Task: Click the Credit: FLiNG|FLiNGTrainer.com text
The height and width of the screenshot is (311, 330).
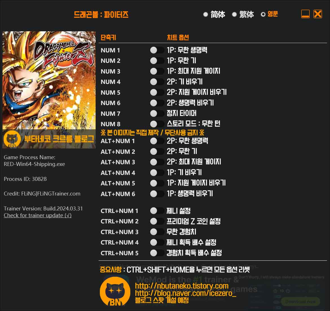Action: [x=42, y=194]
